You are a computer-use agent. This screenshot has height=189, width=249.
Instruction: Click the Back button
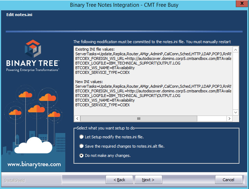pyautogui.click(x=119, y=180)
